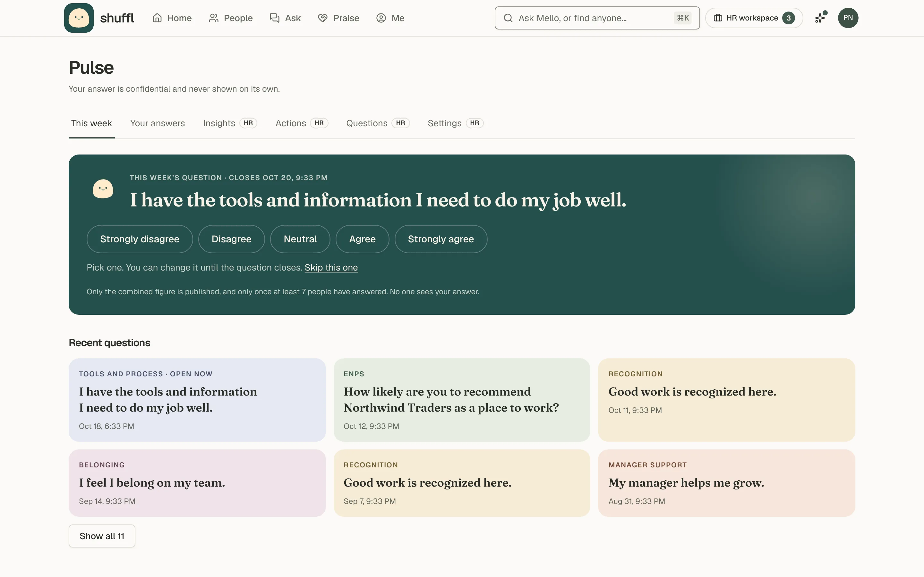Open the Belonging question card
The image size is (924, 577).
197,483
